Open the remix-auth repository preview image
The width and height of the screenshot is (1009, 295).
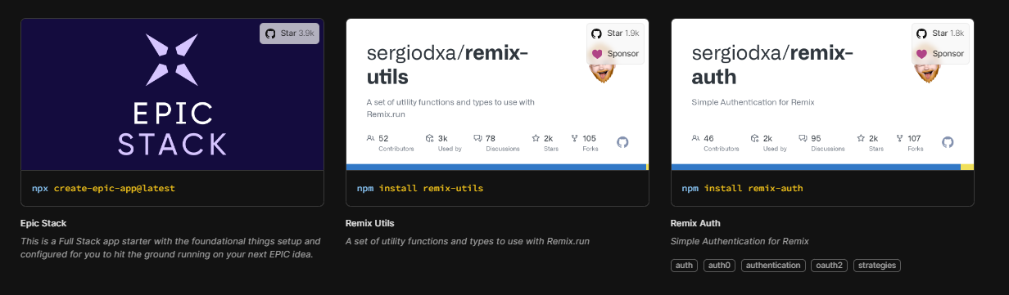click(822, 94)
